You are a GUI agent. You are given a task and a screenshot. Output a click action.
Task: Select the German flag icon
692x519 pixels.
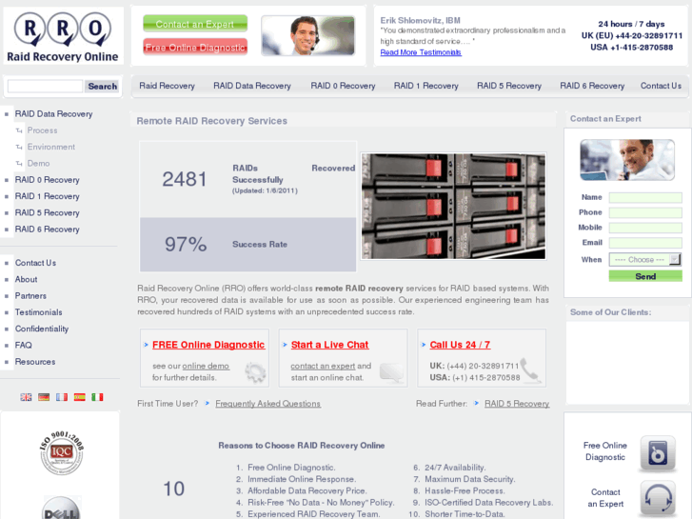pos(44,397)
